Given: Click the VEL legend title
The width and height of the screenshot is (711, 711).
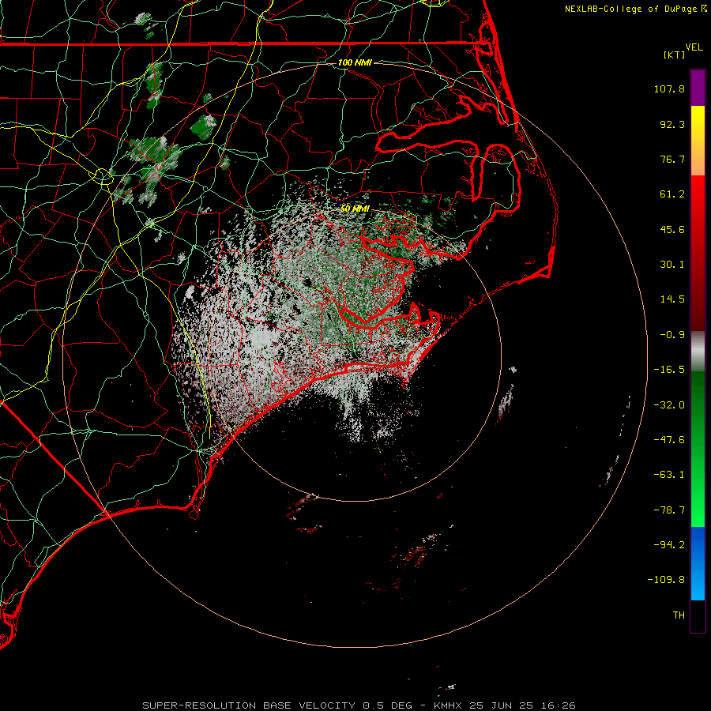Looking at the screenshot, I should [694, 47].
